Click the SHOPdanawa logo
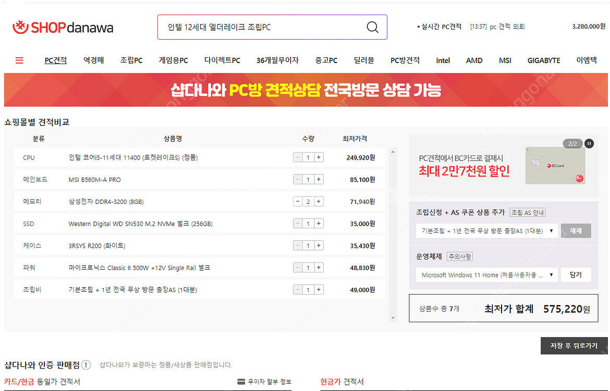610x391 pixels. tap(63, 27)
